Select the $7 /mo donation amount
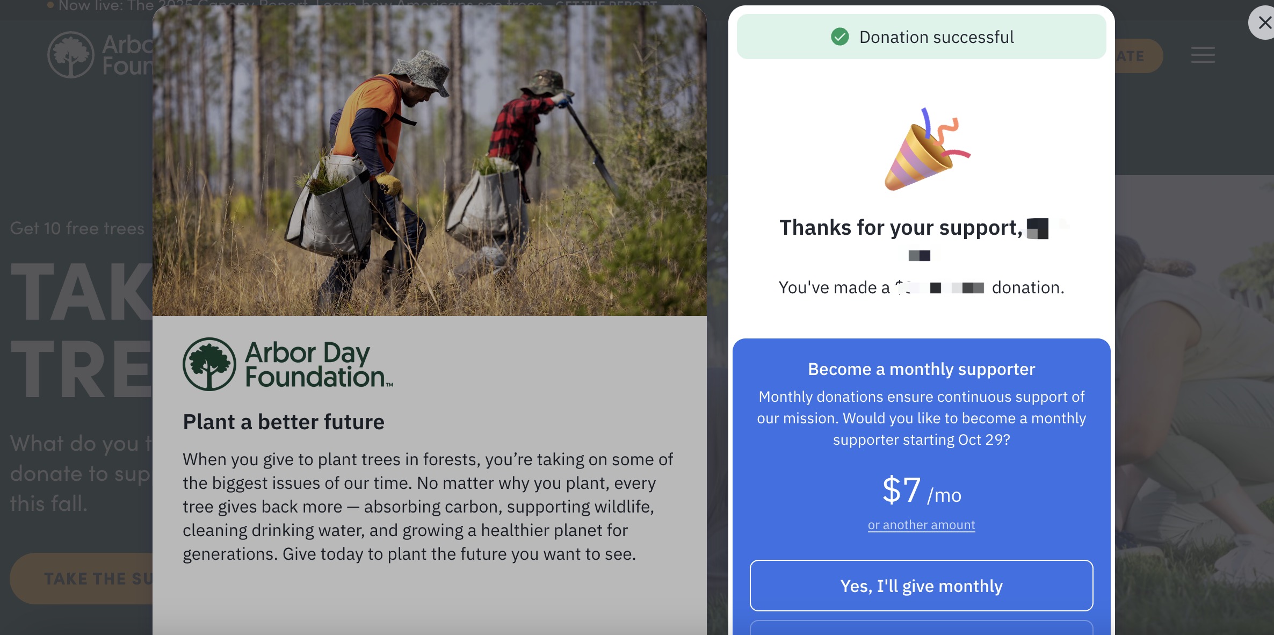Screen dimensions: 1274x635 tap(921, 490)
